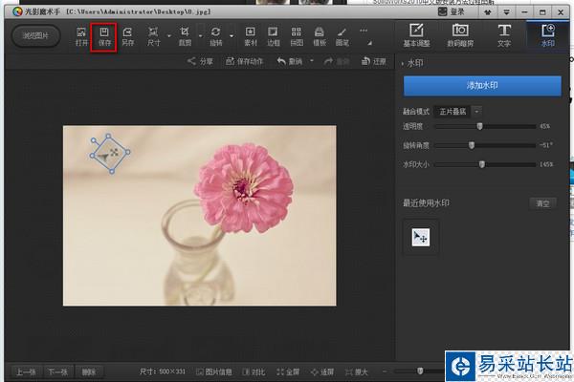Switch to the 水印 watermark tab
This screenshot has width=574, height=382.
[x=547, y=36]
